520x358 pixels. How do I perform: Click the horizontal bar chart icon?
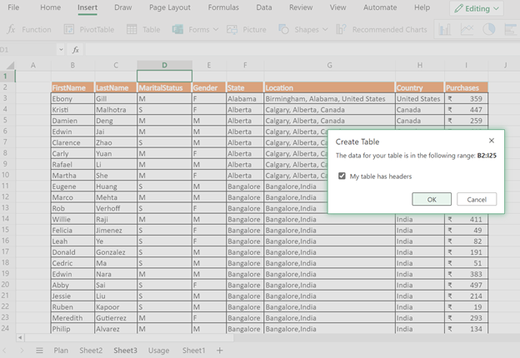point(511,29)
